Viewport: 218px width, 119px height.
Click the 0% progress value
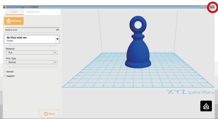coord(57,30)
